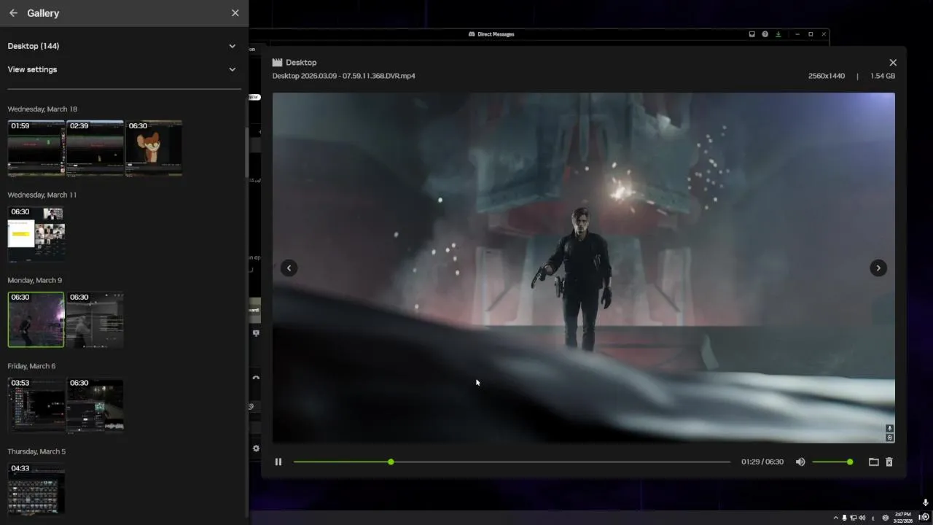This screenshot has height=525, width=933.
Task: Go to the previous gallery item
Action: (289, 268)
